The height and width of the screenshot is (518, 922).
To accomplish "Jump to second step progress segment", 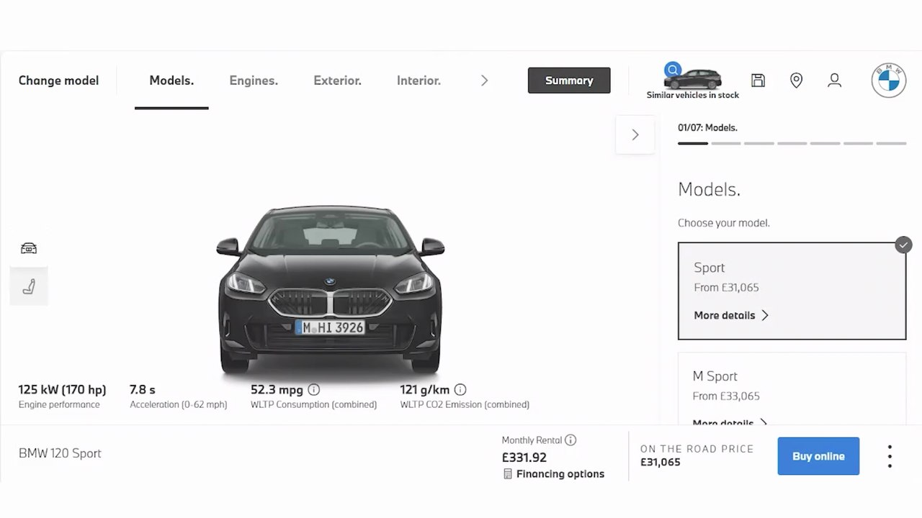I will (x=726, y=143).
